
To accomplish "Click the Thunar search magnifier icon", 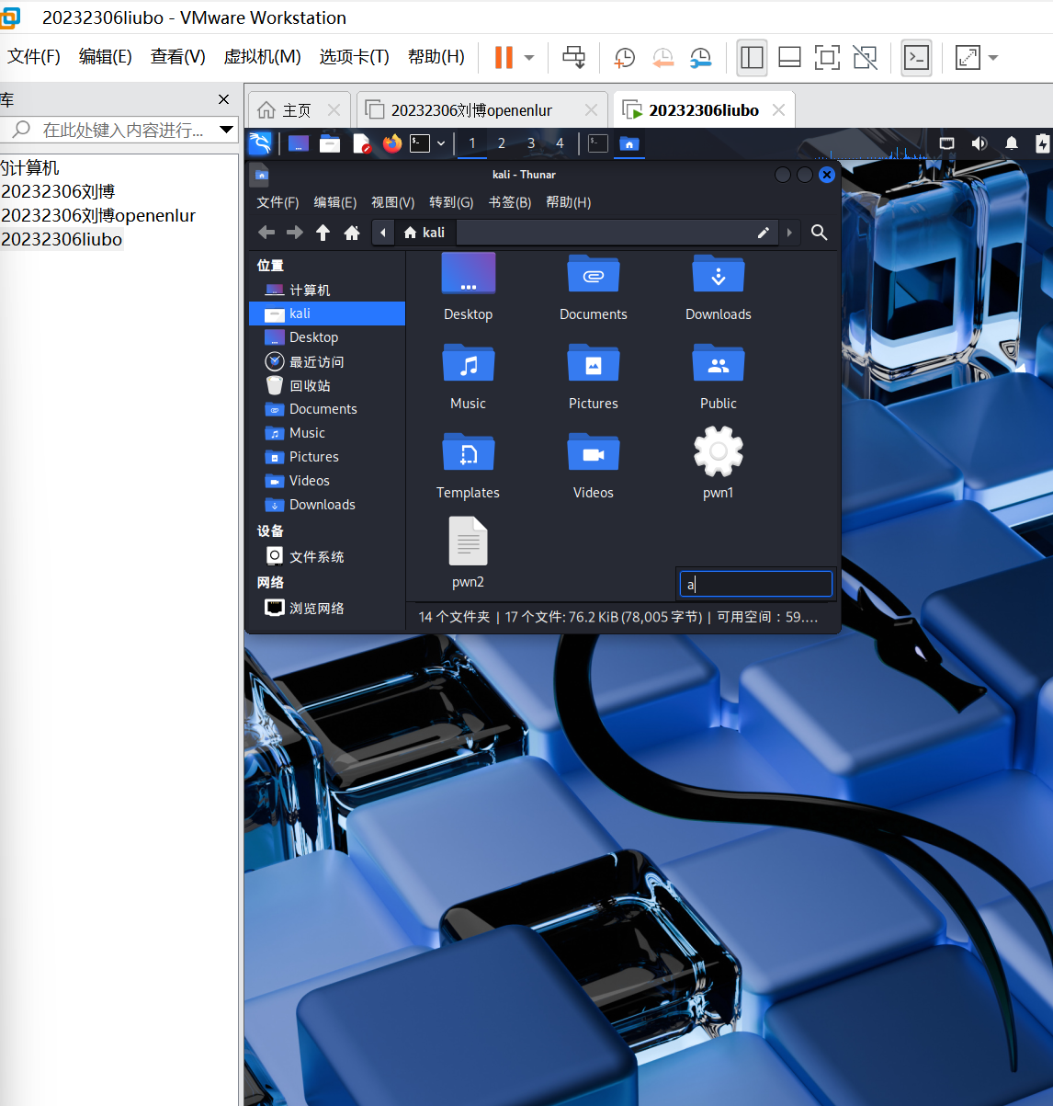I will point(819,233).
